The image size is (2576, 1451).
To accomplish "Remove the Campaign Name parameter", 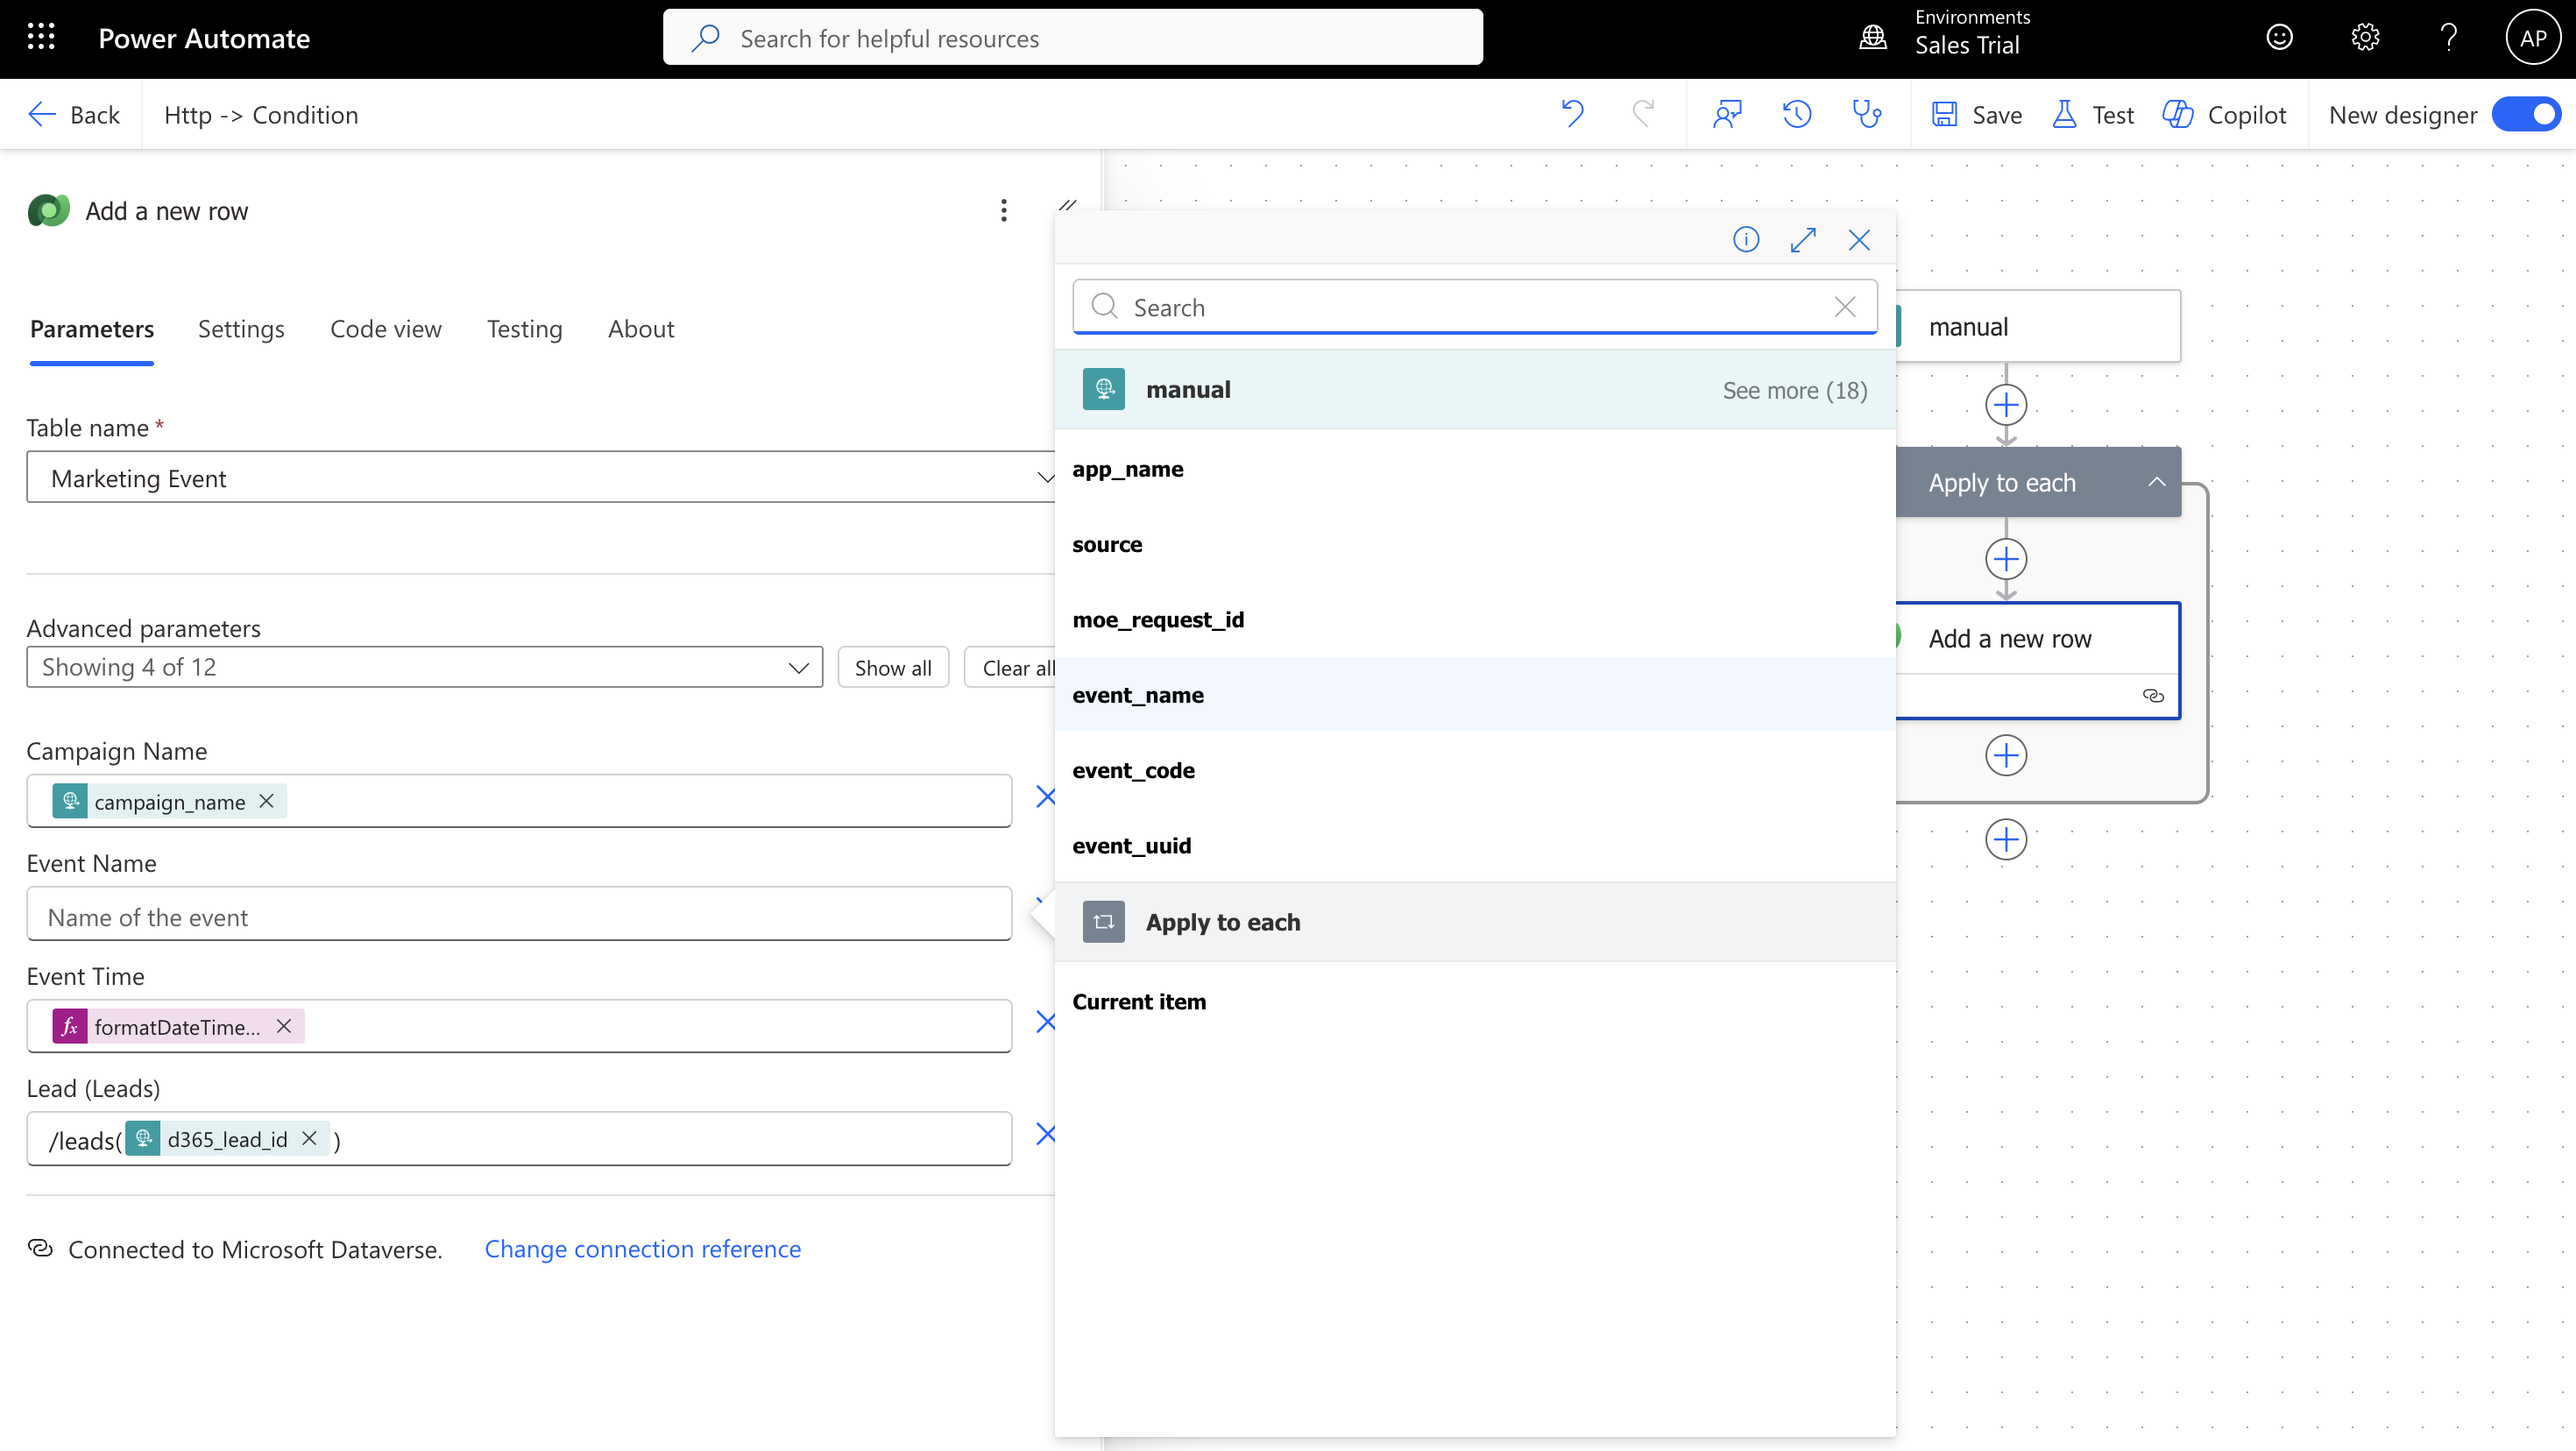I will (x=1045, y=797).
